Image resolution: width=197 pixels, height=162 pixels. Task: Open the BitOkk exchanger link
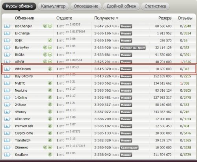pyautogui.click(x=20, y=55)
